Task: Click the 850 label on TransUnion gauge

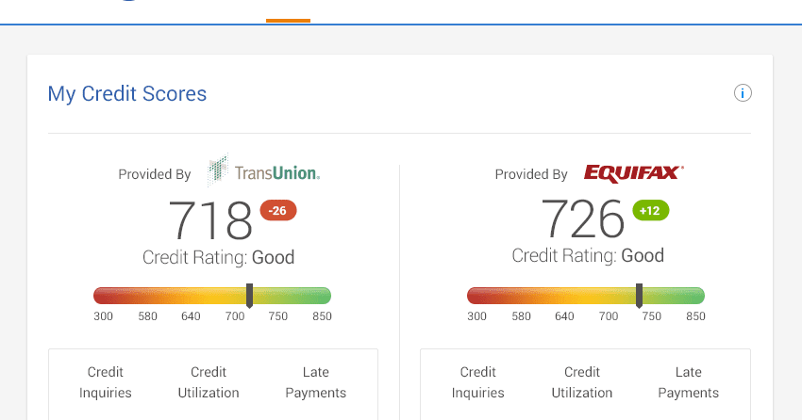Action: pos(323,316)
